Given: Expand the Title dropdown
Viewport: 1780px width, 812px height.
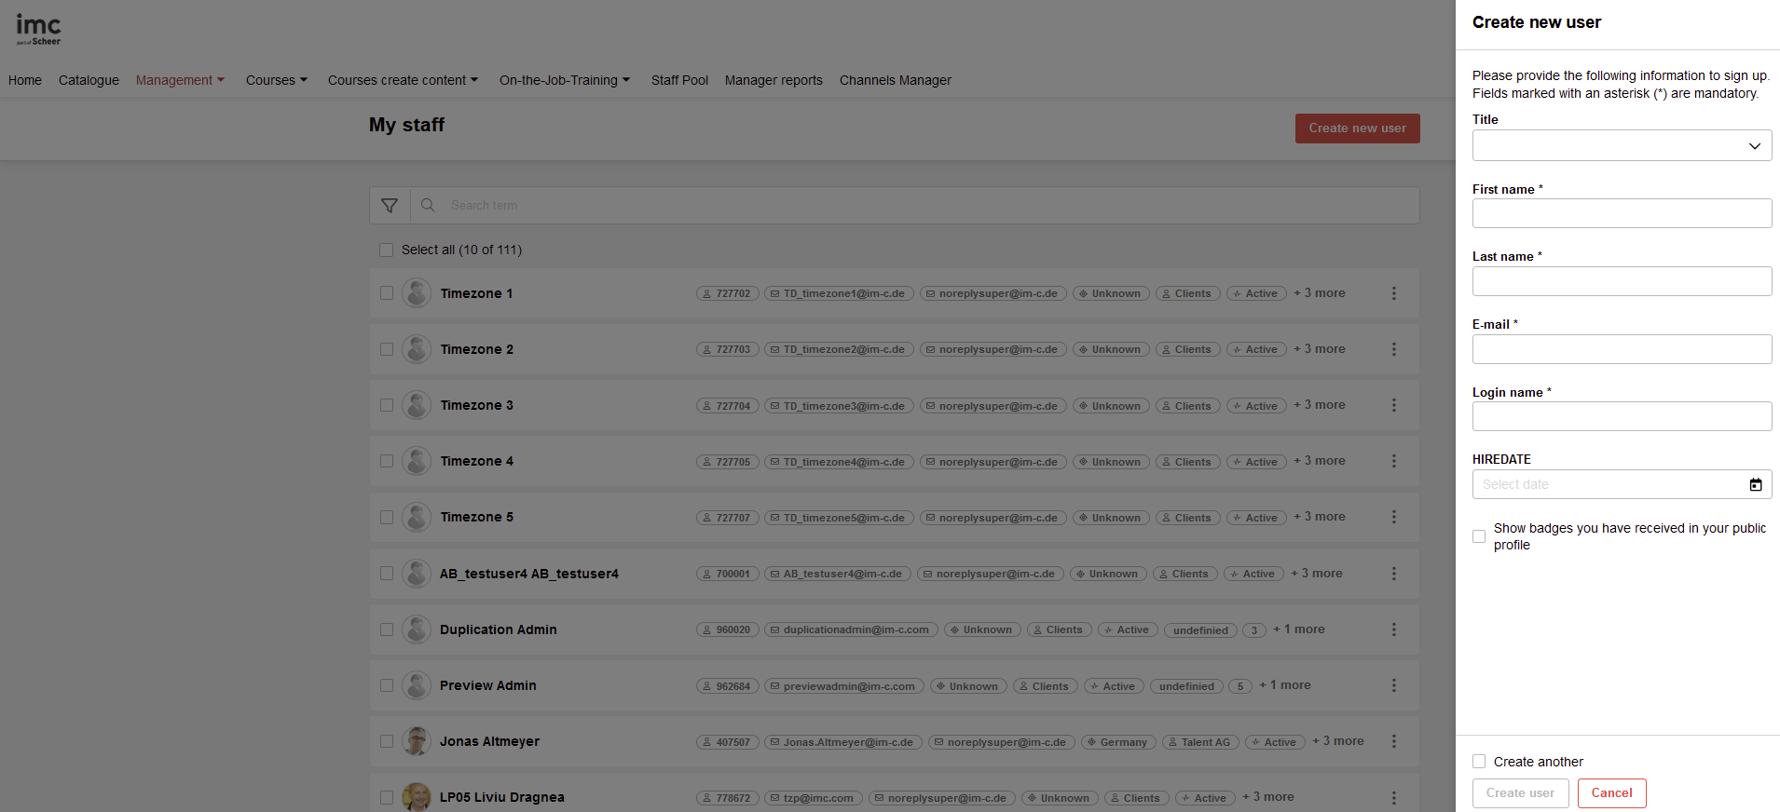Looking at the screenshot, I should (x=1622, y=145).
